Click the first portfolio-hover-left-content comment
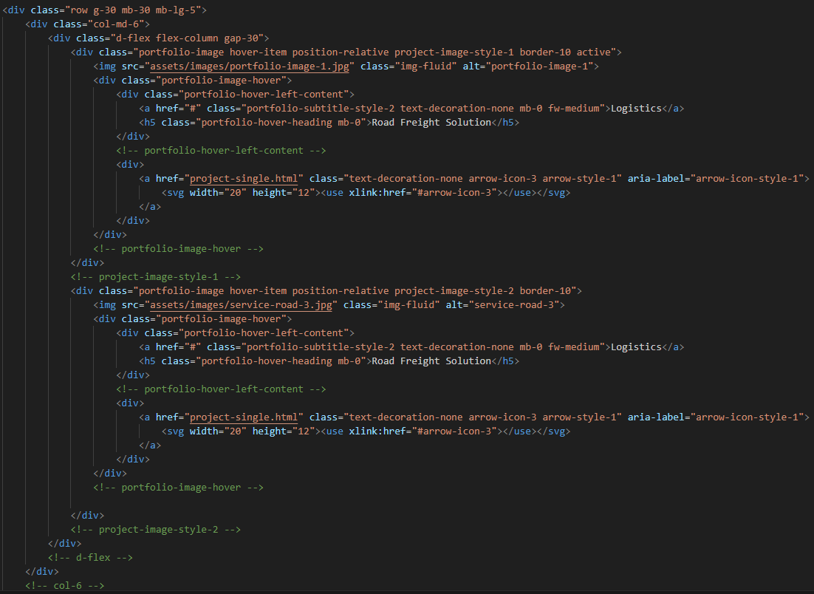The width and height of the screenshot is (814, 594). click(x=221, y=151)
